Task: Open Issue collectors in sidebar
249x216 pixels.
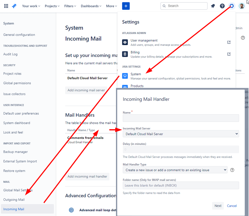Action: tap(14, 94)
